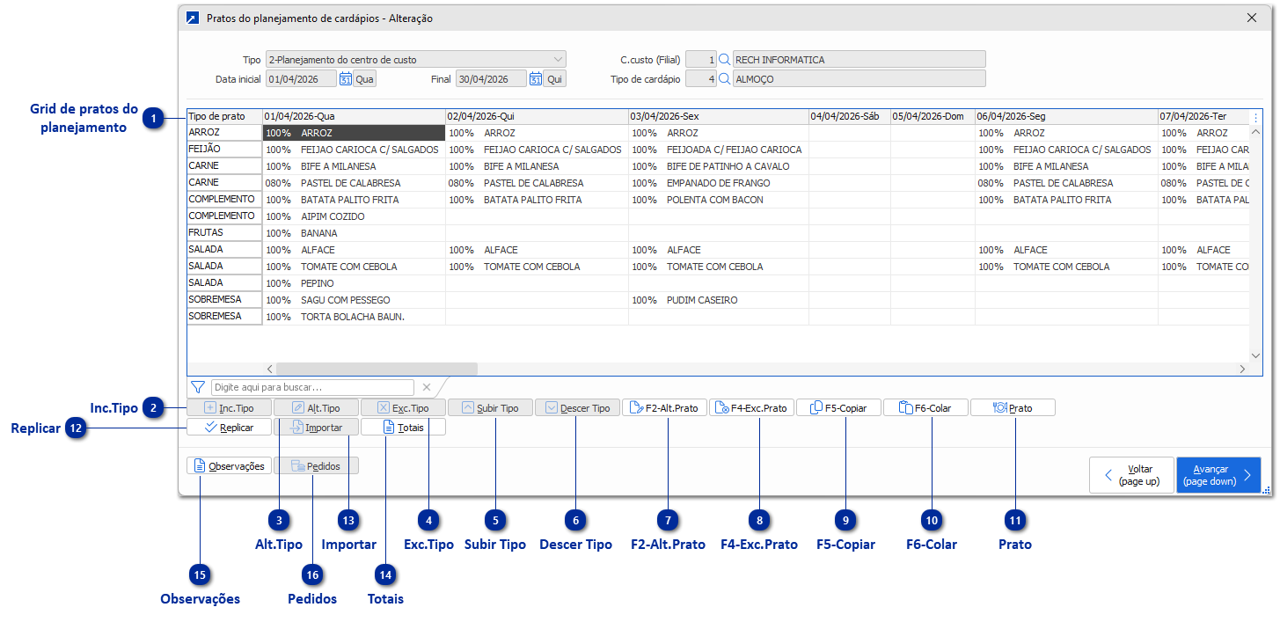
Task: Click the F5-Copiar button
Action: [838, 408]
